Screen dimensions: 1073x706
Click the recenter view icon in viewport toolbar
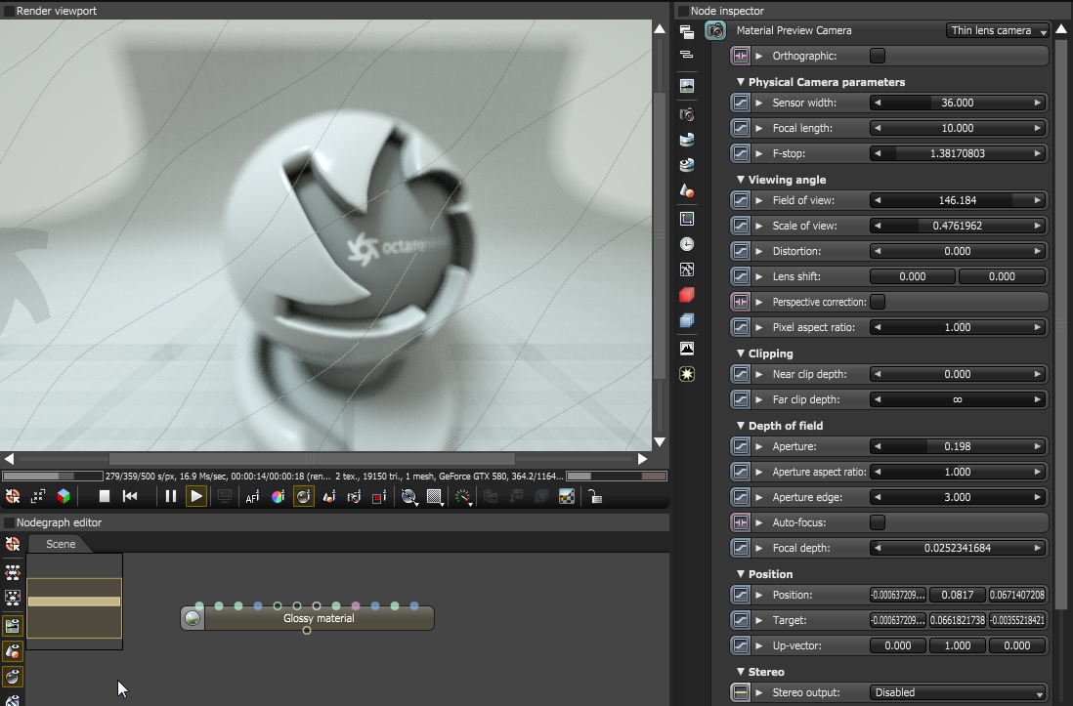point(13,497)
